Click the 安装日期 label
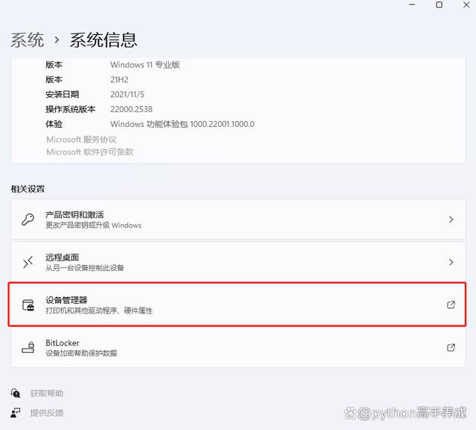 [62, 94]
